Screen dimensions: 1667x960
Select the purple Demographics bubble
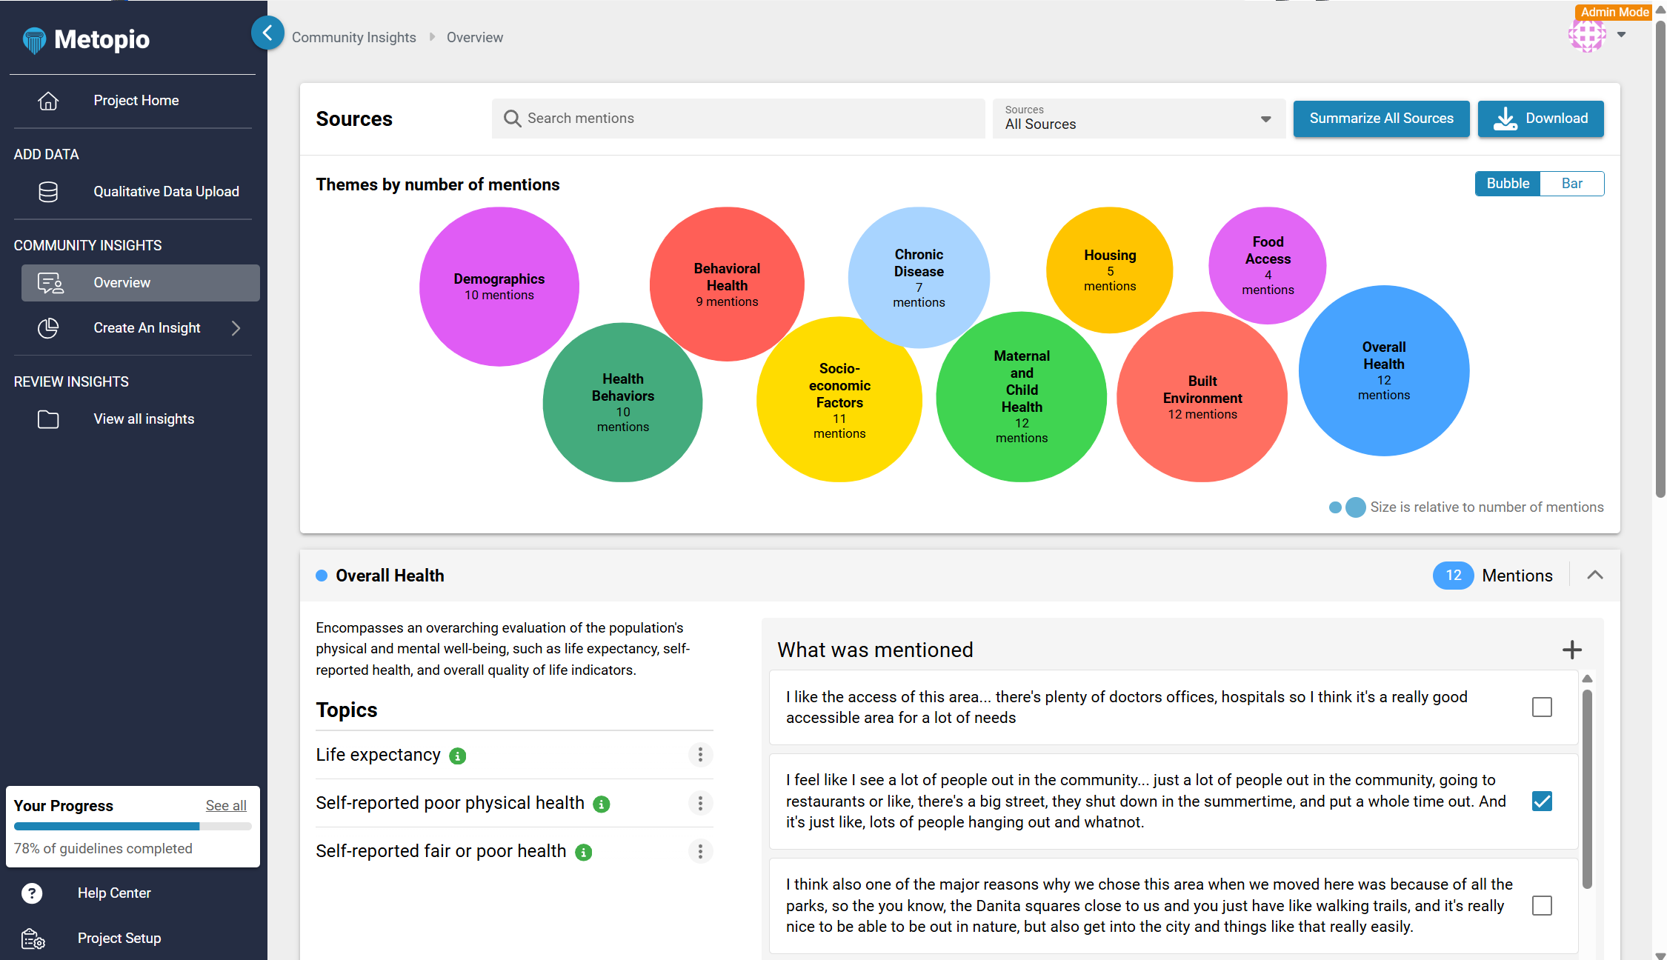point(499,287)
